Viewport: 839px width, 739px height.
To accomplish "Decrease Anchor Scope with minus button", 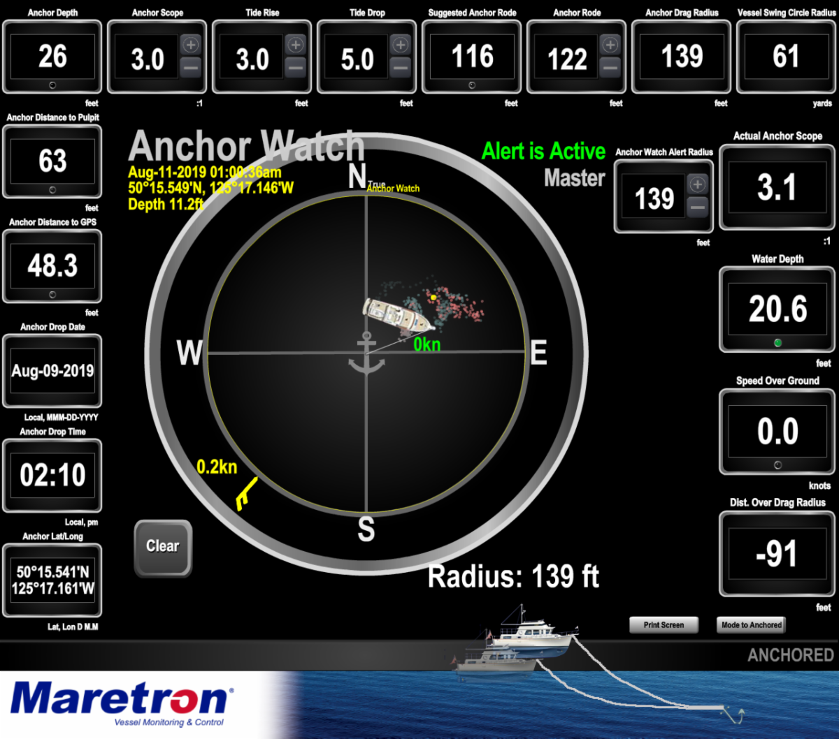I will point(190,68).
